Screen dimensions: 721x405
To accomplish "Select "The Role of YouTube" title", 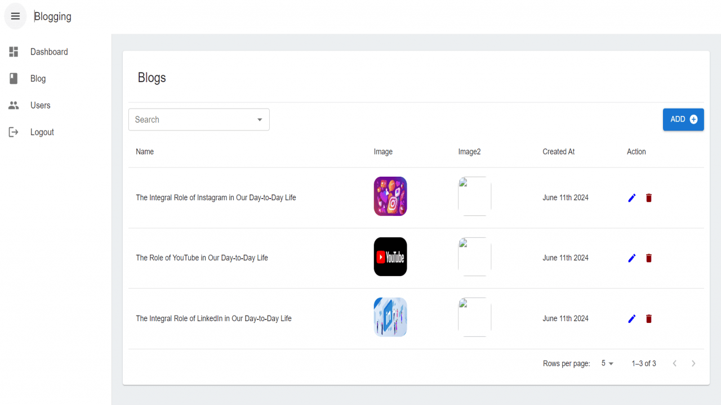I will pyautogui.click(x=202, y=258).
